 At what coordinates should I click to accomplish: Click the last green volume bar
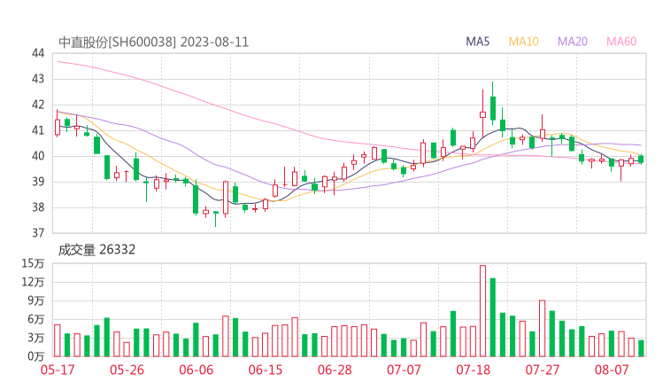641,348
